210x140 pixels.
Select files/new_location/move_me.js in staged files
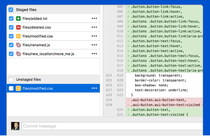coord(53,54)
